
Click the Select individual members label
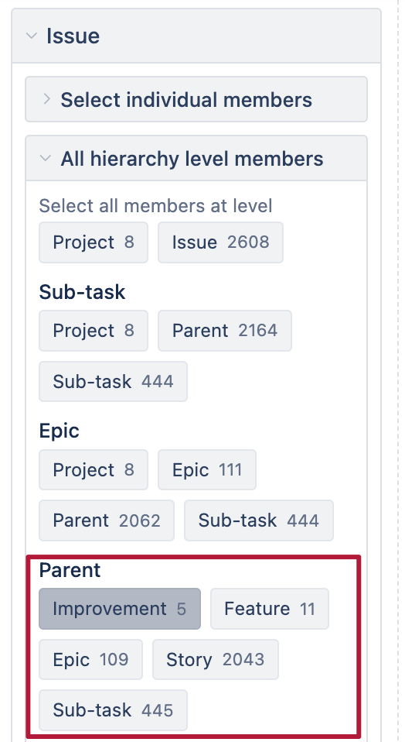click(x=186, y=100)
